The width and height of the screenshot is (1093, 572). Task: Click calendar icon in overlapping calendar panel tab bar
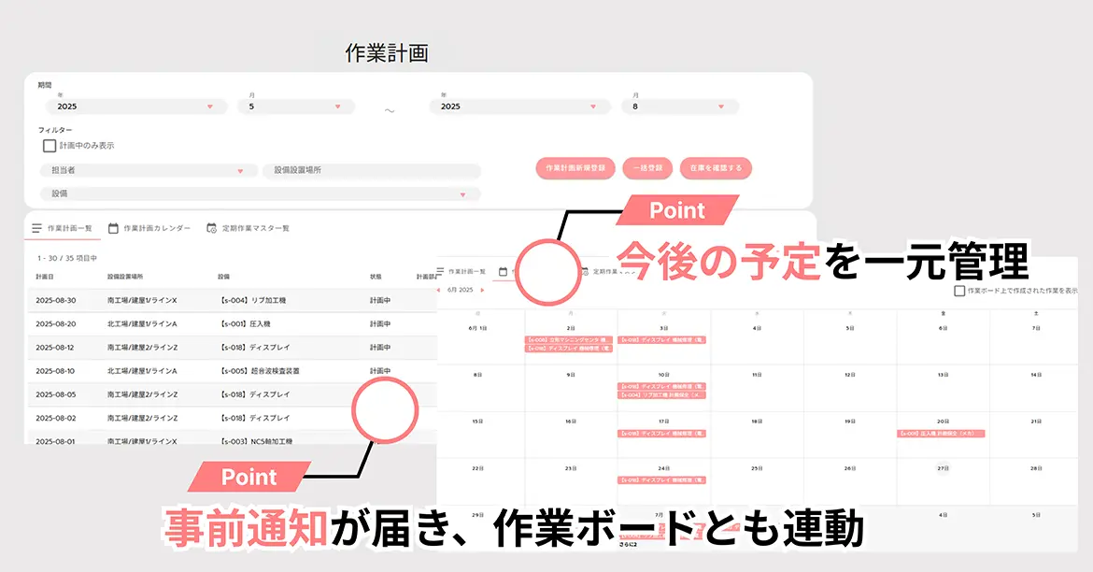pos(502,271)
